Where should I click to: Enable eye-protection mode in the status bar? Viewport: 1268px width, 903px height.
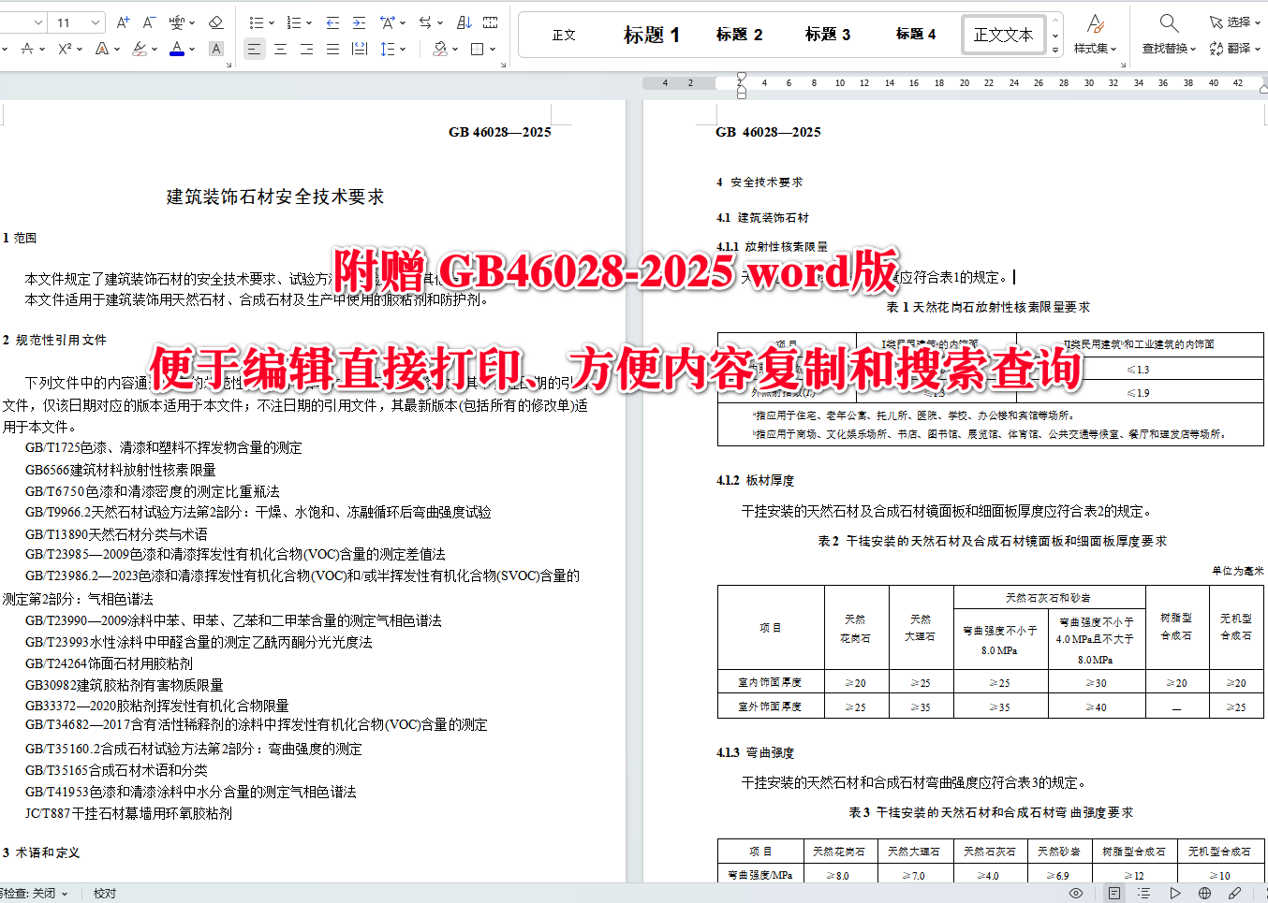[x=1077, y=894]
